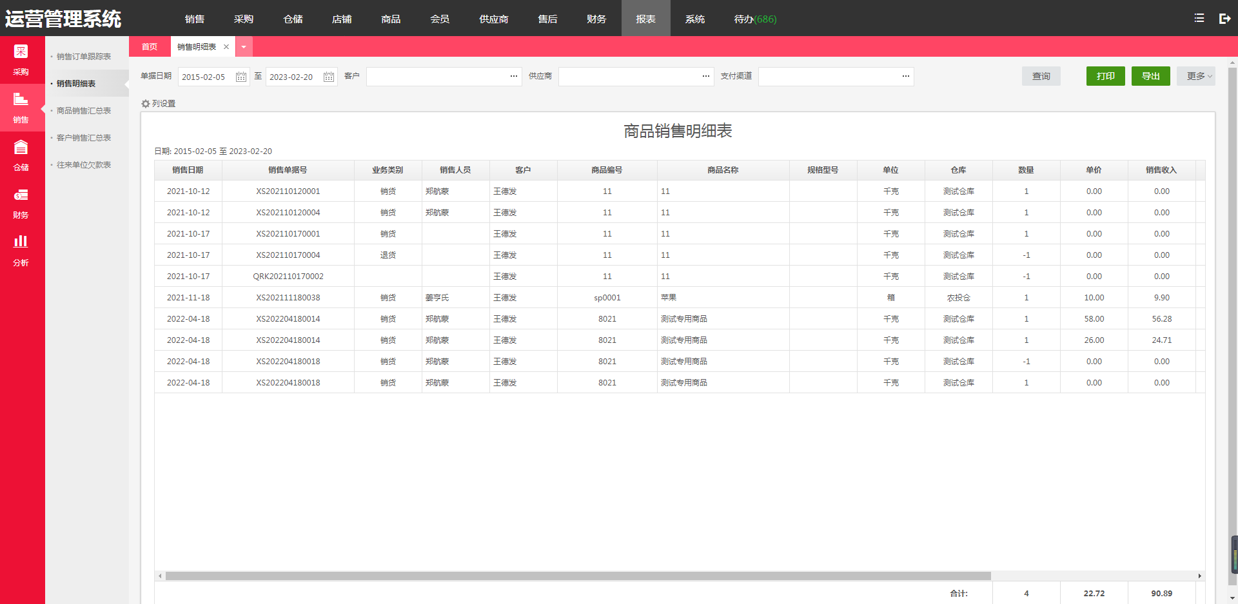Open the 售后 top menu
The width and height of the screenshot is (1238, 604).
point(547,19)
